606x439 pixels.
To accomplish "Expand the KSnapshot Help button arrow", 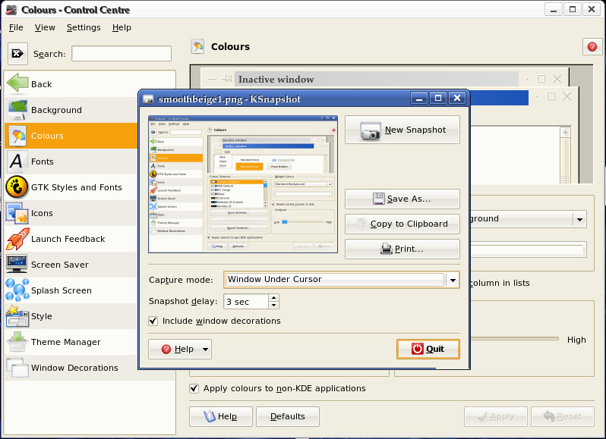I will [x=205, y=349].
